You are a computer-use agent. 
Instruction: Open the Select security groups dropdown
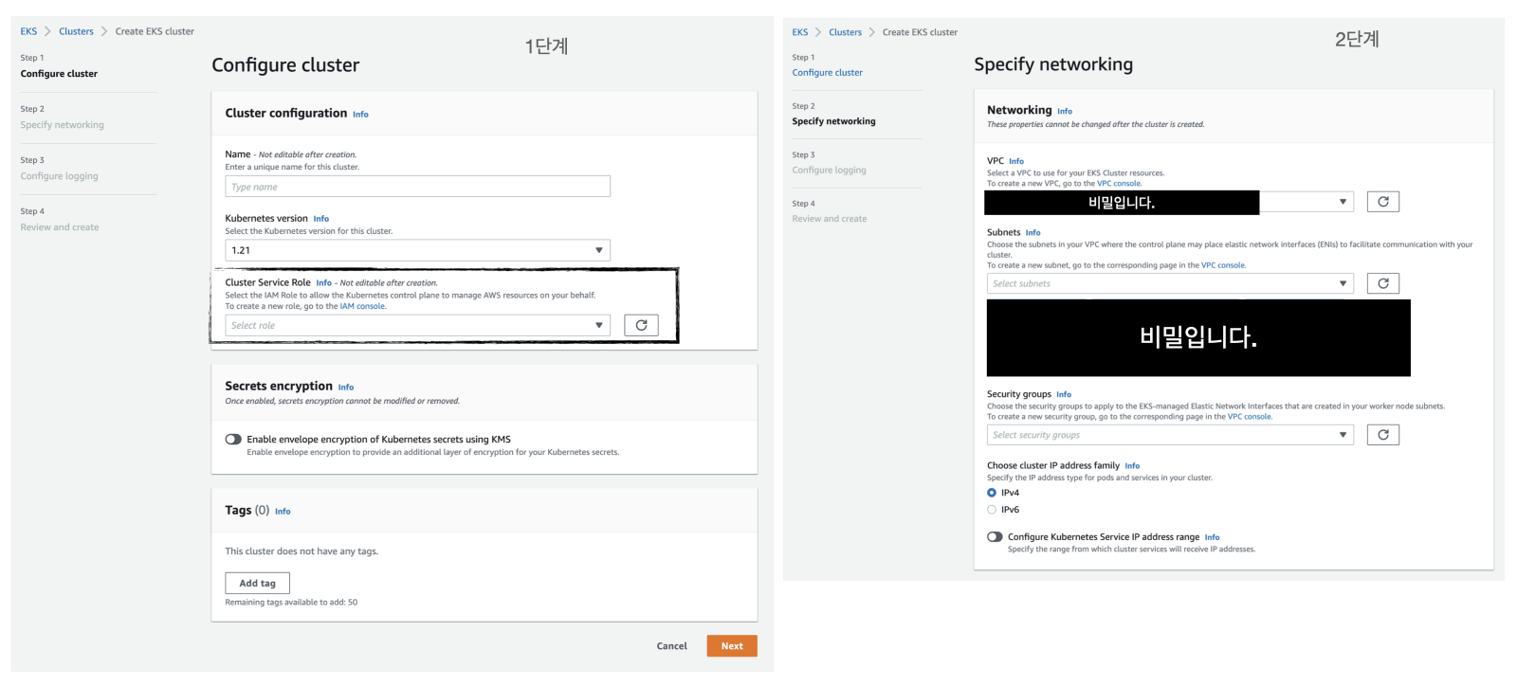[x=1170, y=435]
